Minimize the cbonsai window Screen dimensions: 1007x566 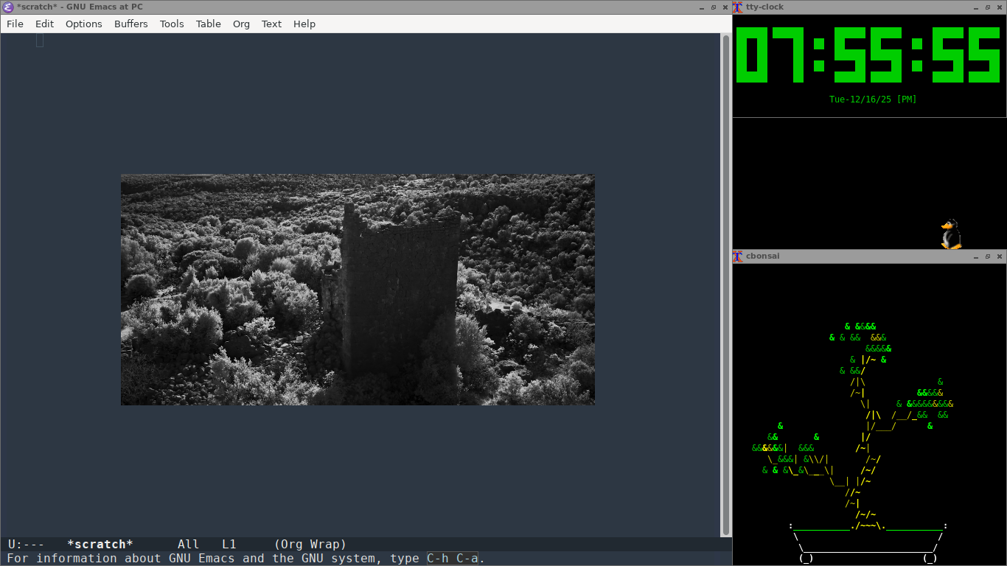(976, 256)
